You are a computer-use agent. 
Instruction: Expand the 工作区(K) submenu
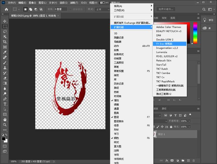tap(132, 10)
